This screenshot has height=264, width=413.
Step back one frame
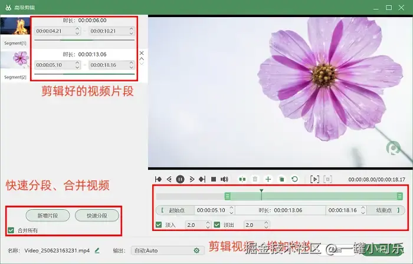[x=169, y=179]
